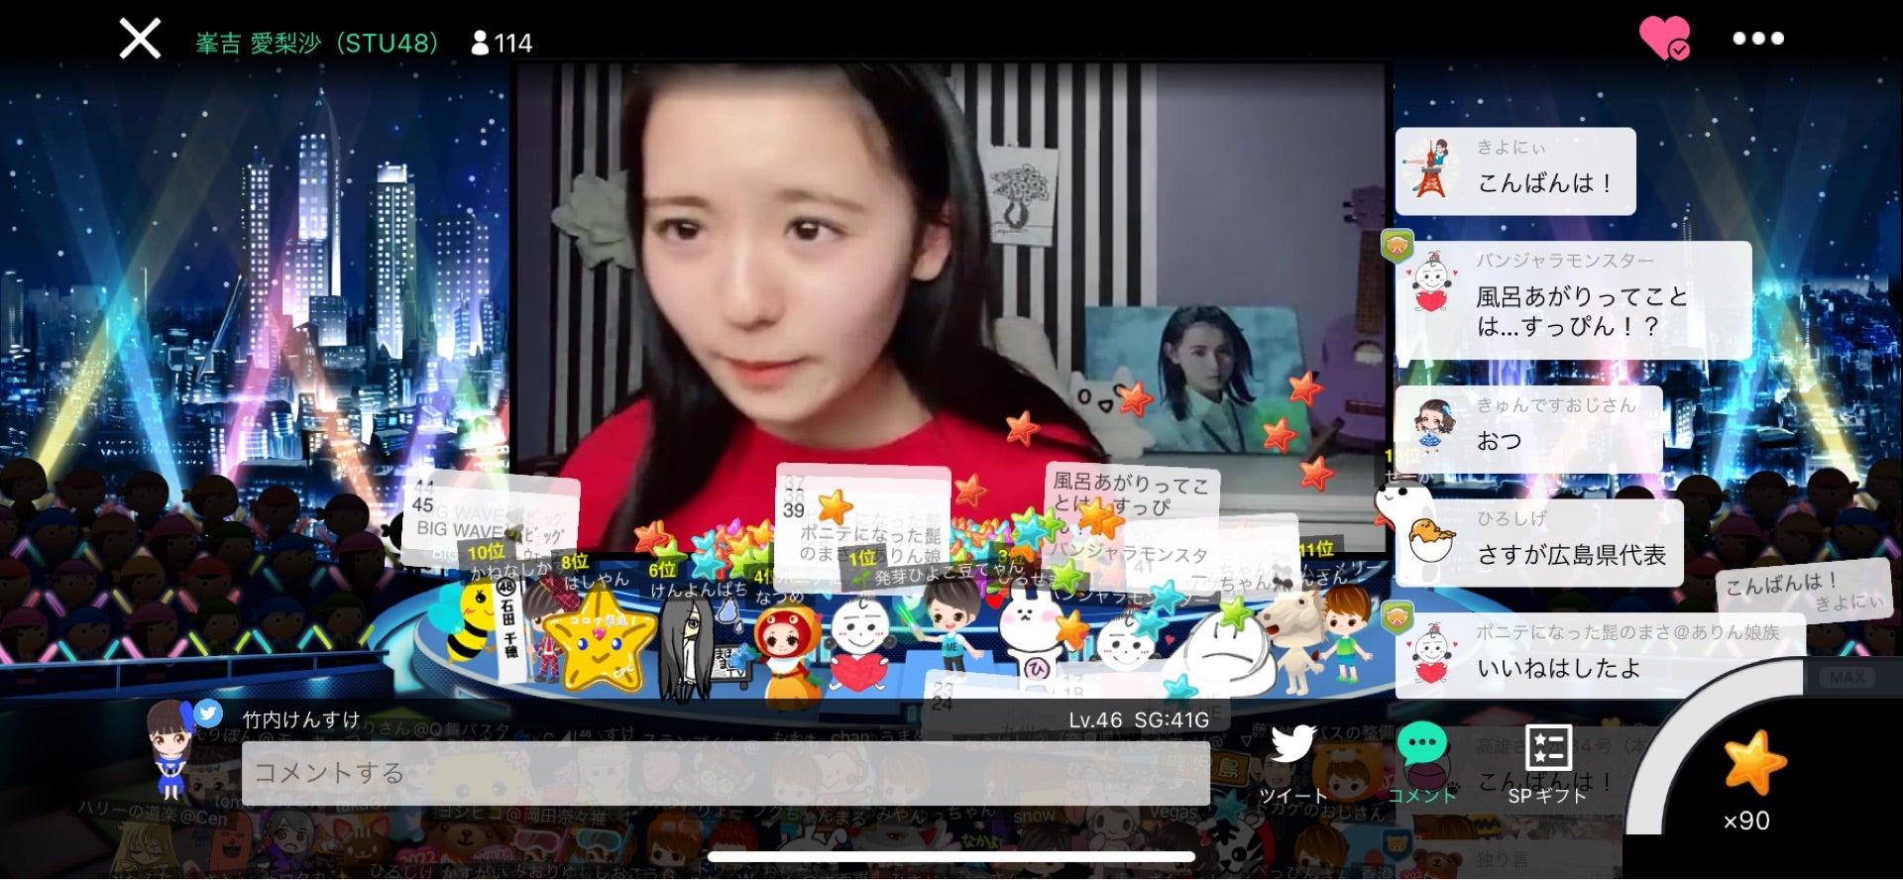Image resolution: width=1903 pixels, height=880 pixels.
Task: Tap the white blob frowning avatar on stage
Action: [1230, 654]
